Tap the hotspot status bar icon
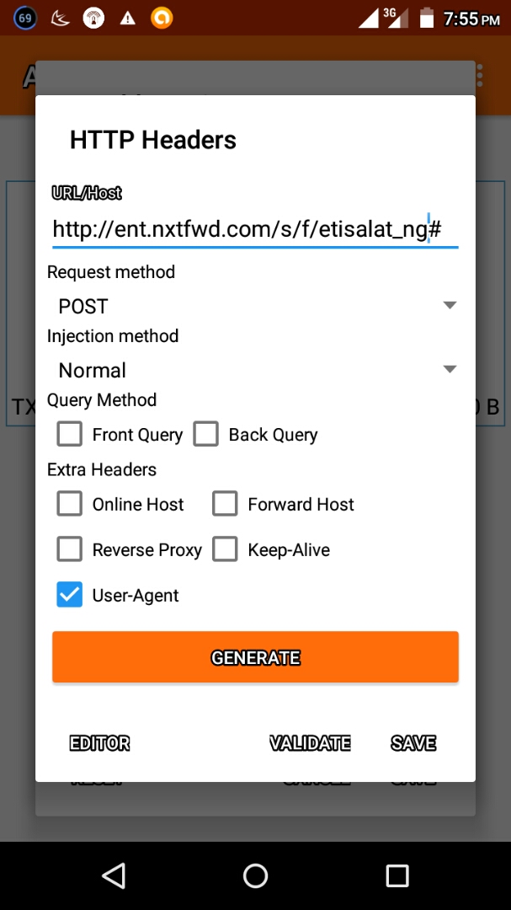 pos(94,18)
